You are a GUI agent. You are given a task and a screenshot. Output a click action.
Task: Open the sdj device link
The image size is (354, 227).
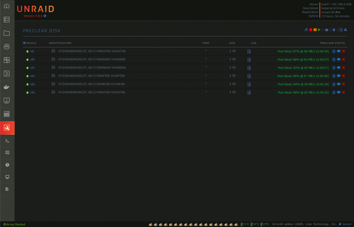tap(32, 51)
